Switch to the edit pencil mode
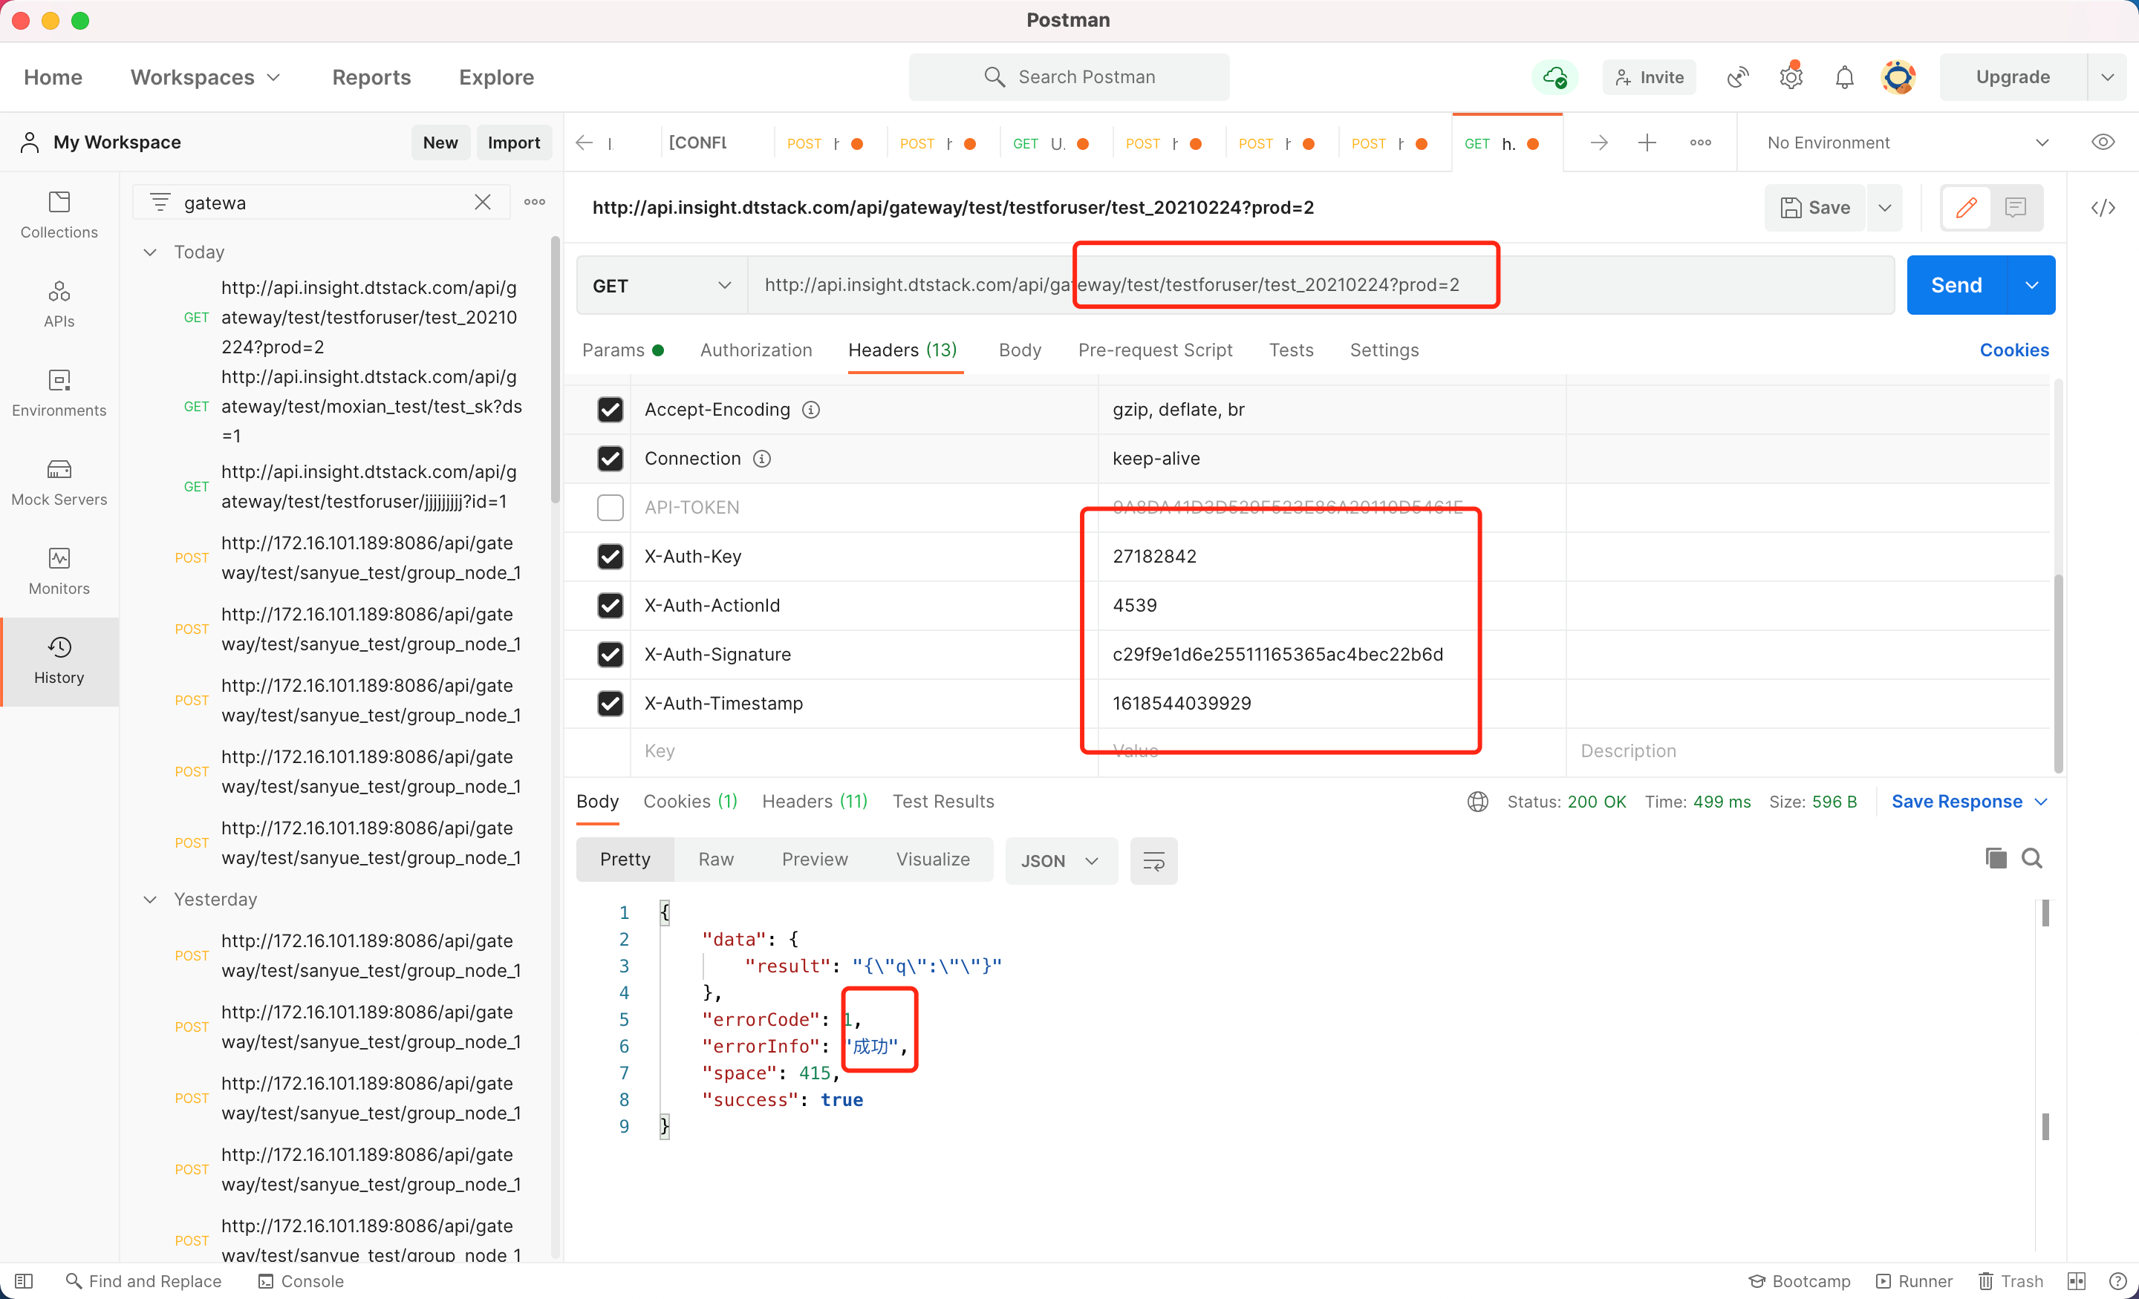The width and height of the screenshot is (2139, 1299). (1966, 207)
